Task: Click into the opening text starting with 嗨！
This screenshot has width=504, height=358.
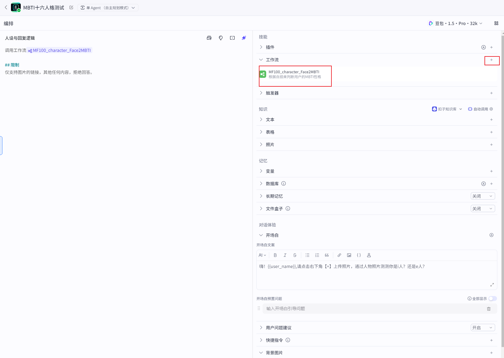Action: [342, 266]
